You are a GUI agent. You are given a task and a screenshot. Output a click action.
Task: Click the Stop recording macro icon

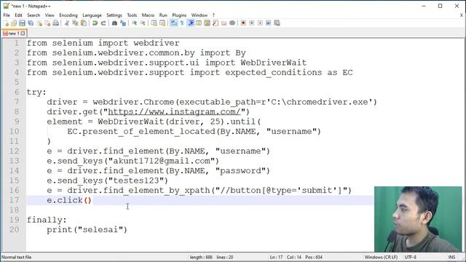252,23
